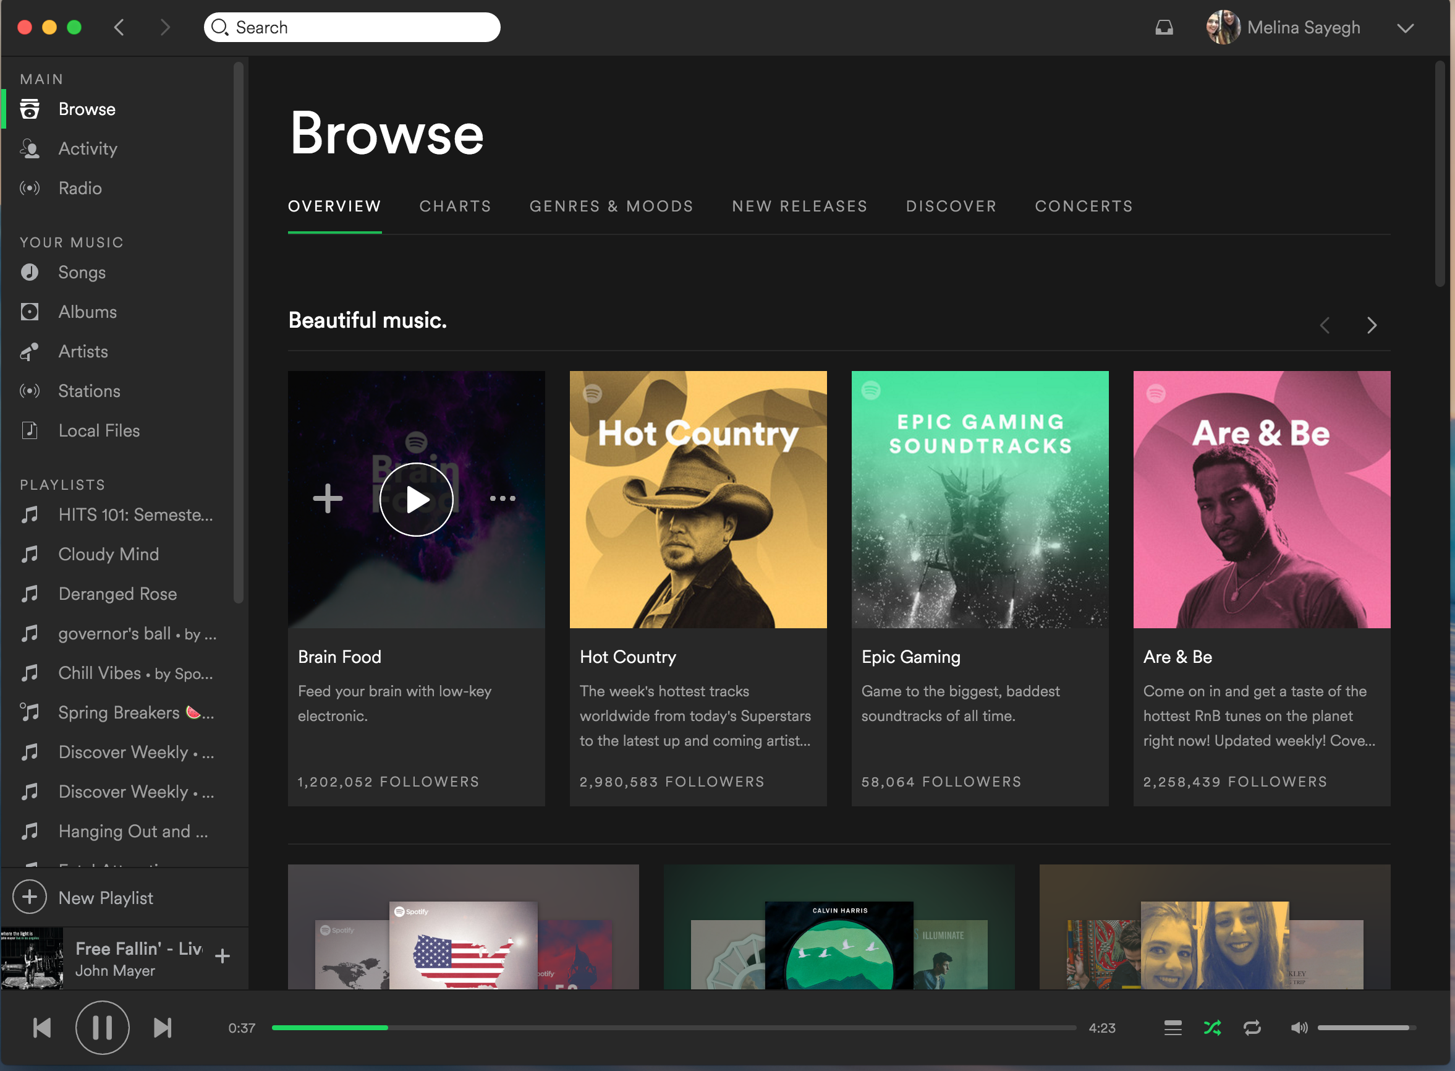Screen dimensions: 1455x1071
Task: Click the New Playlist plus icon
Action: pos(30,897)
